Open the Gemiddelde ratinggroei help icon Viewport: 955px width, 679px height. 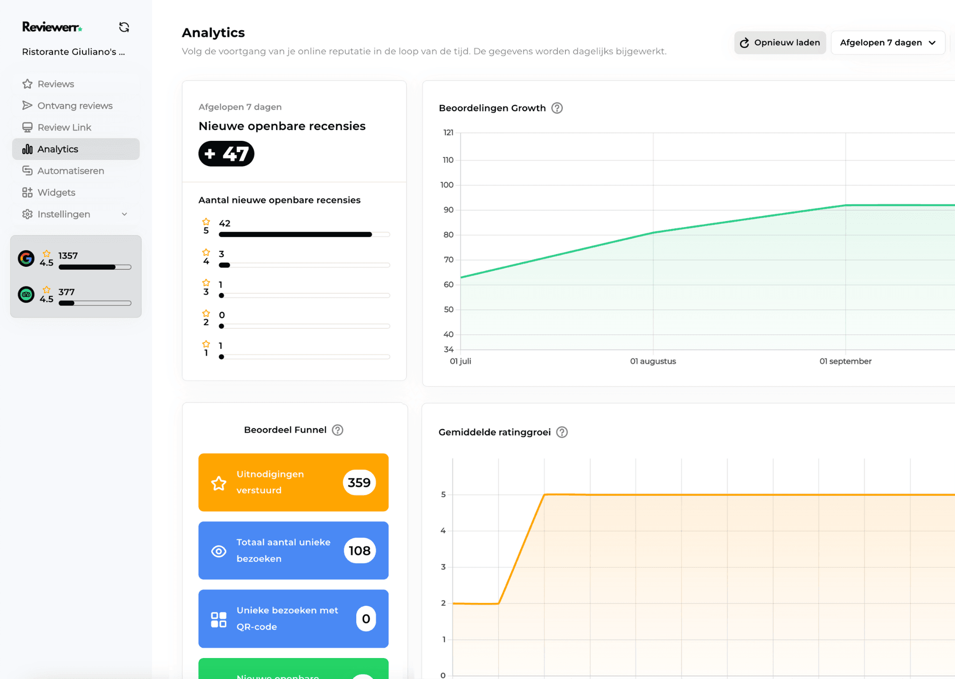(562, 432)
